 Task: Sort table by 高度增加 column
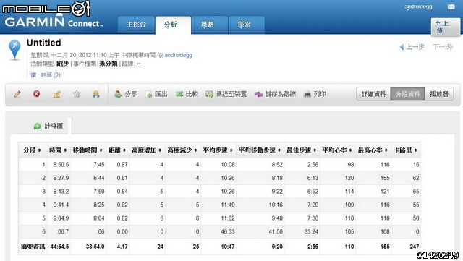147,150
